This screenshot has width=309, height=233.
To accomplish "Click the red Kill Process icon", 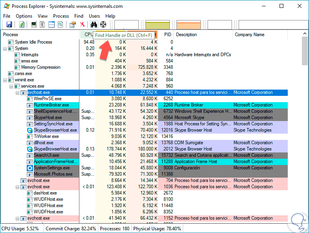I will (x=82, y=24).
